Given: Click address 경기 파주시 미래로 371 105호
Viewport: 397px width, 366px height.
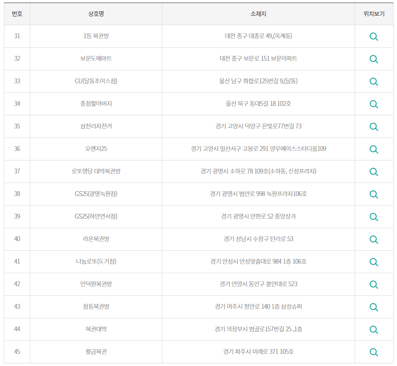Looking at the screenshot, I should point(258,352).
